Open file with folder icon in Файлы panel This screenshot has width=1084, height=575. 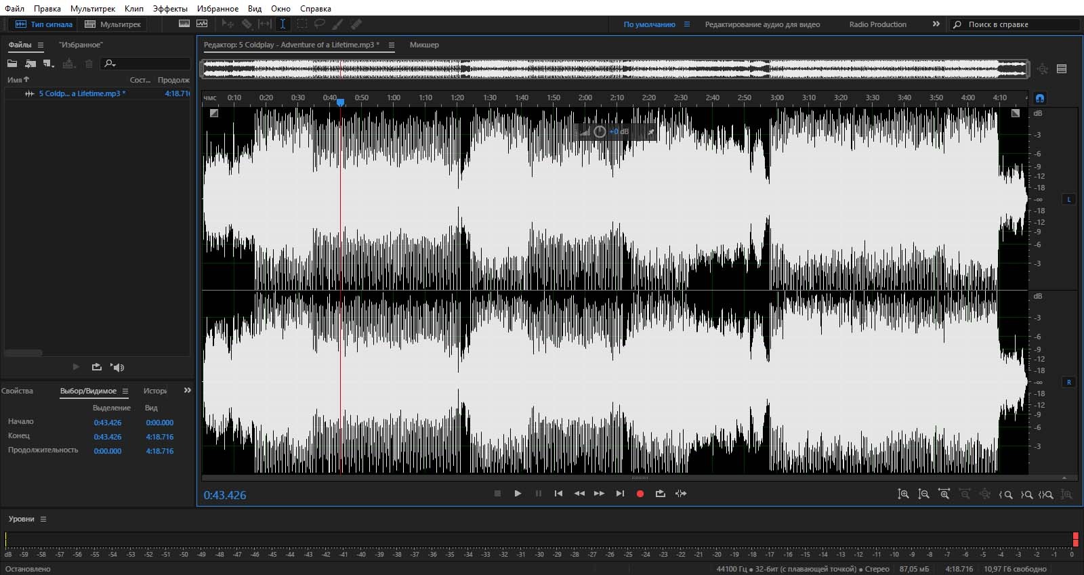point(12,64)
